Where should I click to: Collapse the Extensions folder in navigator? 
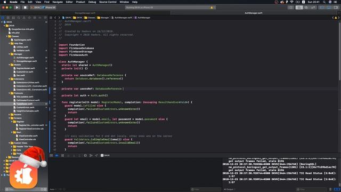click(10, 79)
